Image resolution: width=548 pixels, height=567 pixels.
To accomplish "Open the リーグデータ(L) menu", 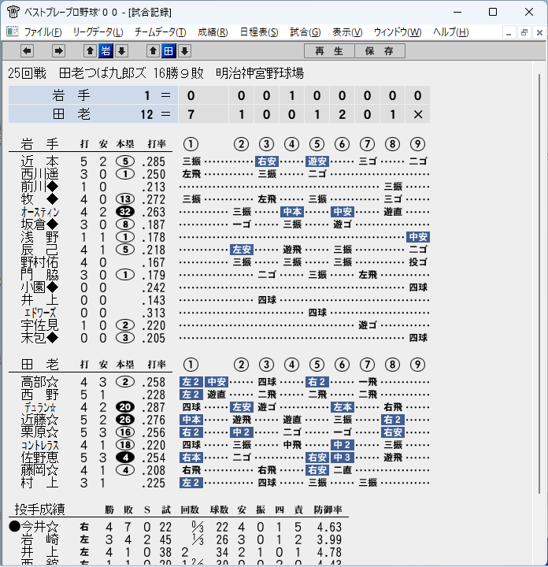I will coord(98,32).
